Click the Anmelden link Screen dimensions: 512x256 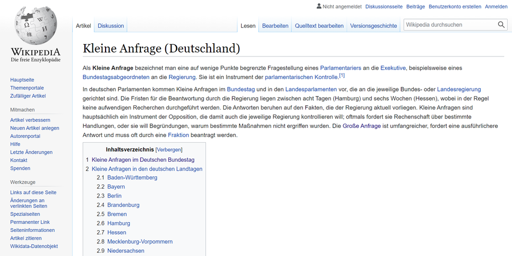tap(496, 6)
